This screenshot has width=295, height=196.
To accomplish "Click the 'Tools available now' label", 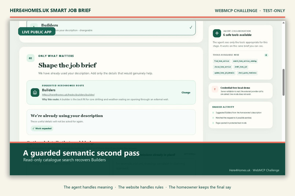I will coord(226,55).
